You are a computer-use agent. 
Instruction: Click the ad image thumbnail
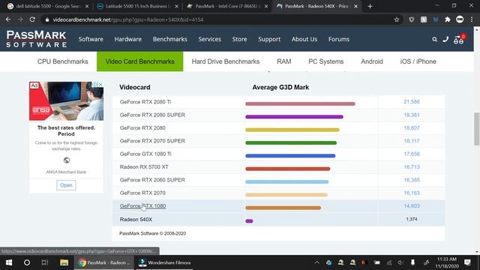(67, 101)
